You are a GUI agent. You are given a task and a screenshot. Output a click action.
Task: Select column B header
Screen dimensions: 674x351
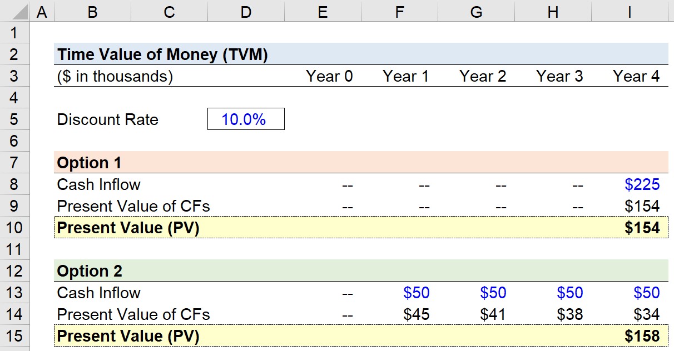pyautogui.click(x=92, y=12)
